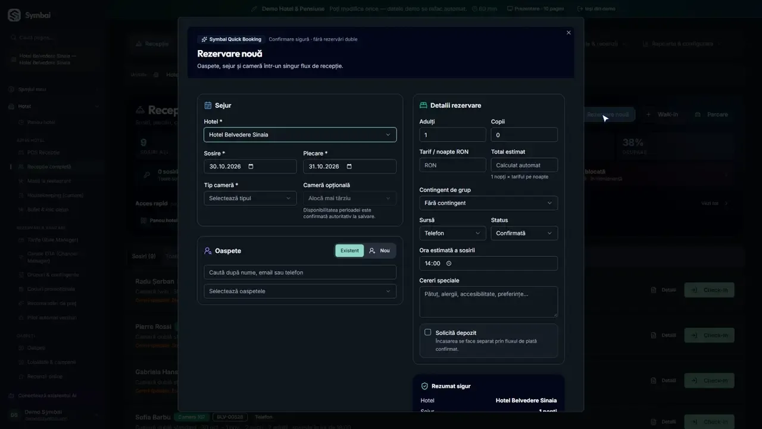The width and height of the screenshot is (762, 429).
Task: Open Detalii for the Pierre Rossi row
Action: [663, 335]
